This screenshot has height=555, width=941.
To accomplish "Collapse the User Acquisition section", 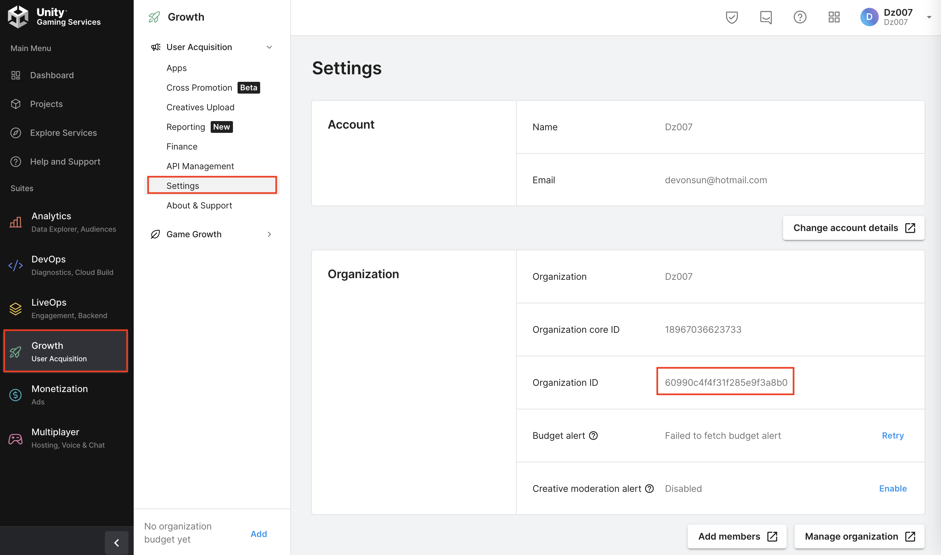I will 269,47.
